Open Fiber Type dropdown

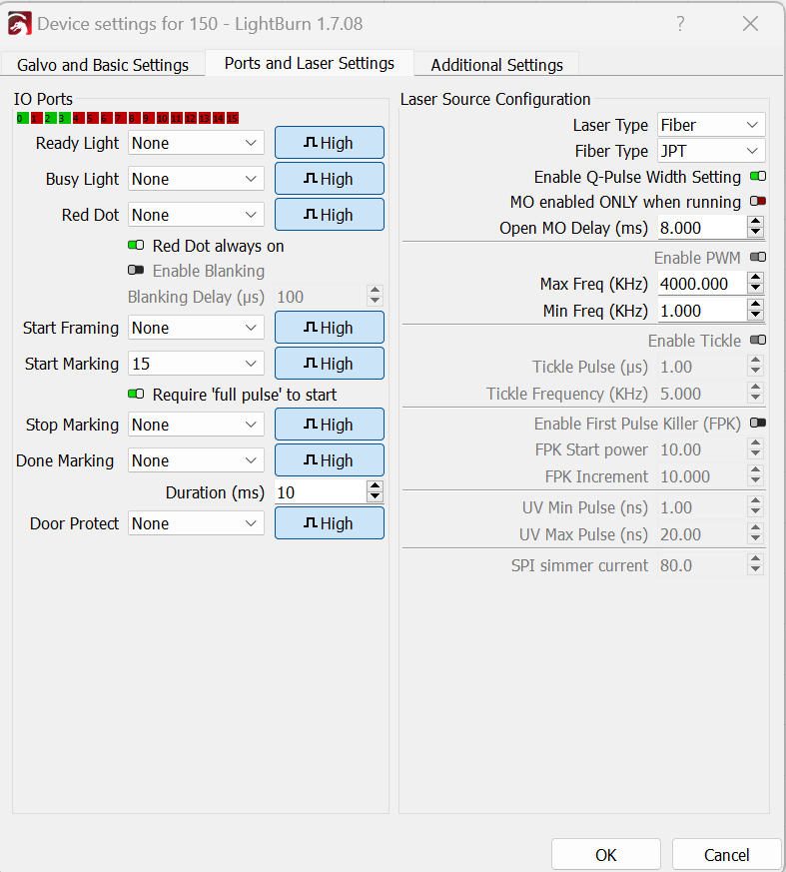(711, 151)
